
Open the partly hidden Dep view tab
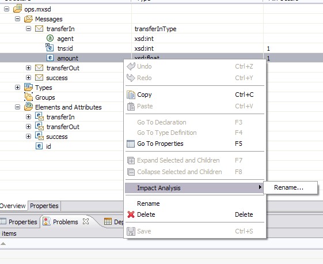coord(114,222)
